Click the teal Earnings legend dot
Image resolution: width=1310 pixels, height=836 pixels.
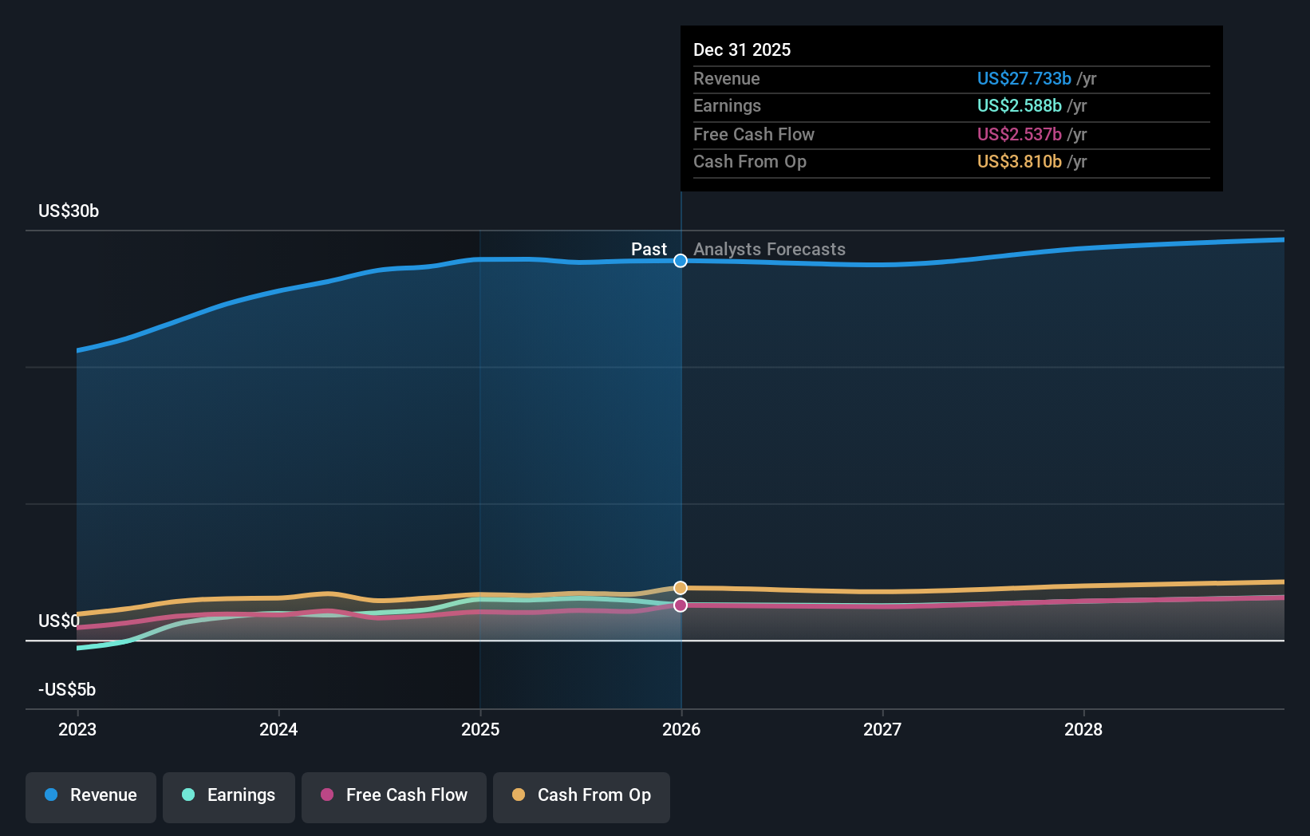[x=188, y=795]
